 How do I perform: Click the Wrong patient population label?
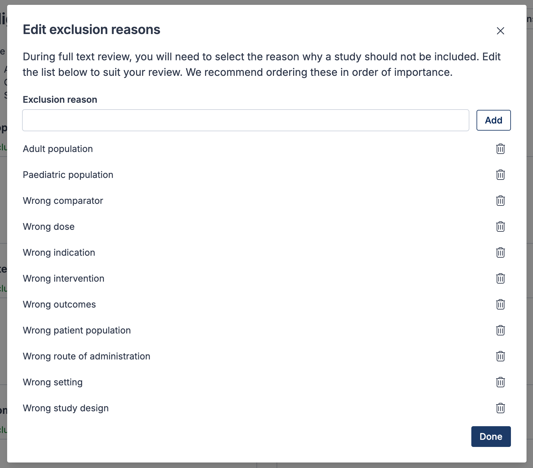pyautogui.click(x=77, y=330)
